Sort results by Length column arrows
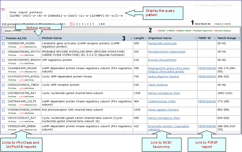 145,38
